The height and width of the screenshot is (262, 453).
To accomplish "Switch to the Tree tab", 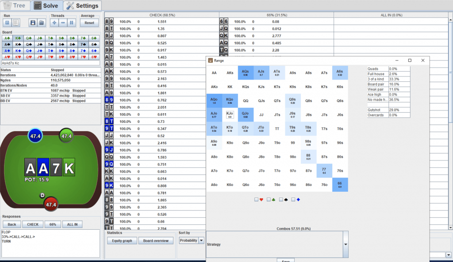I will tap(15, 6).
